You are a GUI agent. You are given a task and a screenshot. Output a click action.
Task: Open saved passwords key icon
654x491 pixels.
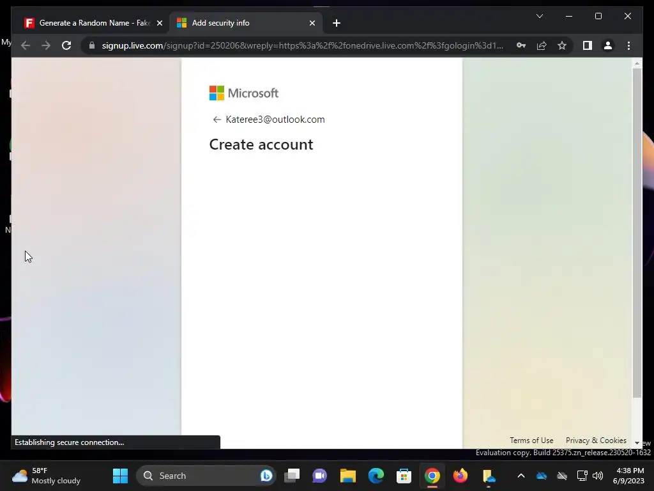tap(521, 45)
